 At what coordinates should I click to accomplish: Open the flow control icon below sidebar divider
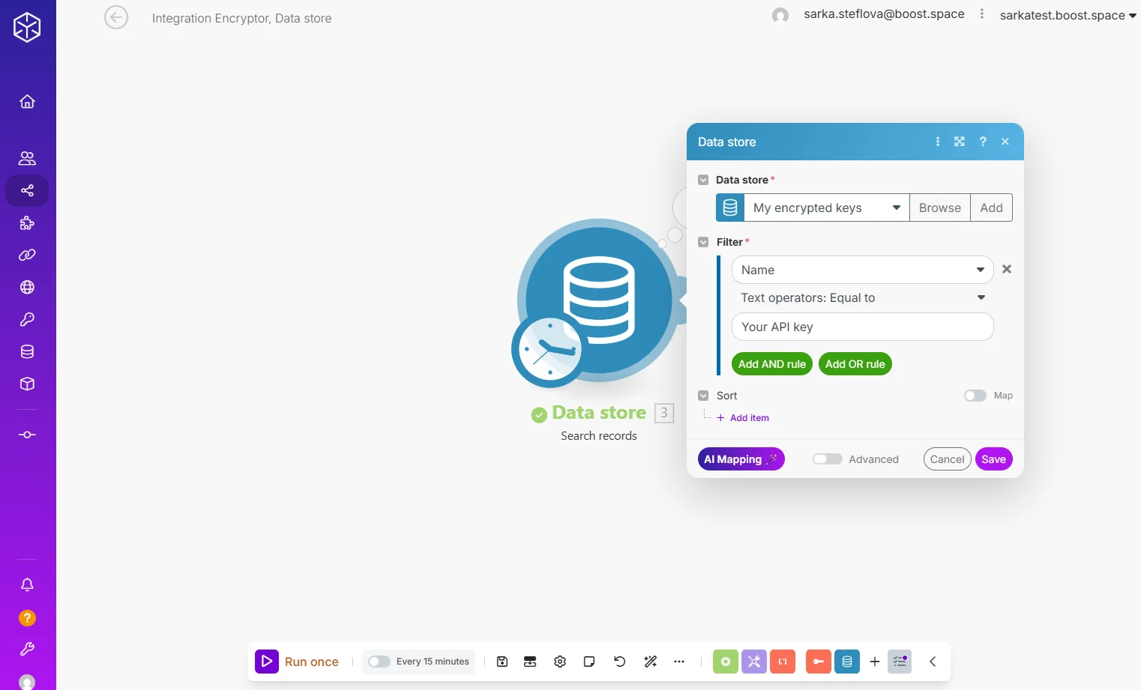(27, 435)
